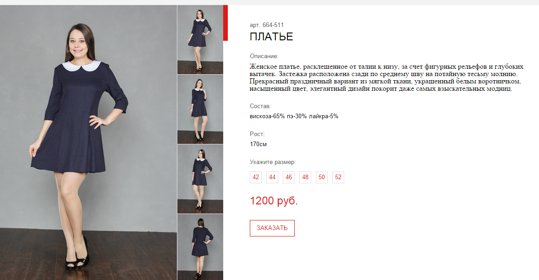Viewport: 539px width, 280px height.
Task: Select the third dress thumbnail
Action: coord(200,179)
